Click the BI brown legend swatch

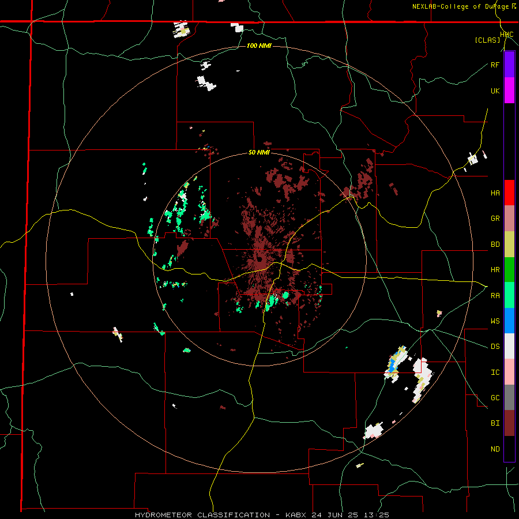tap(509, 423)
